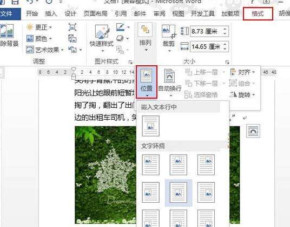290x227 pixels.
Task: Click the picture border icon
Action: point(121,27)
